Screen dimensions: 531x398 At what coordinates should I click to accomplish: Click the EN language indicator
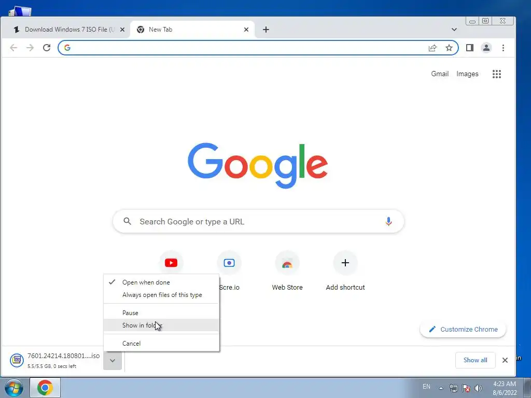(x=426, y=387)
